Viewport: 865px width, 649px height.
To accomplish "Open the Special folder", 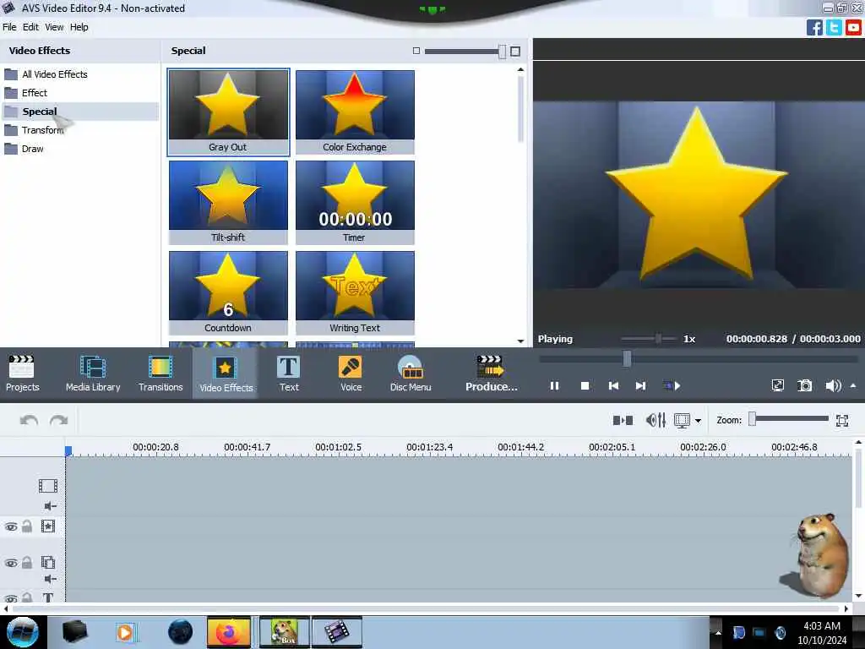I will pos(39,112).
